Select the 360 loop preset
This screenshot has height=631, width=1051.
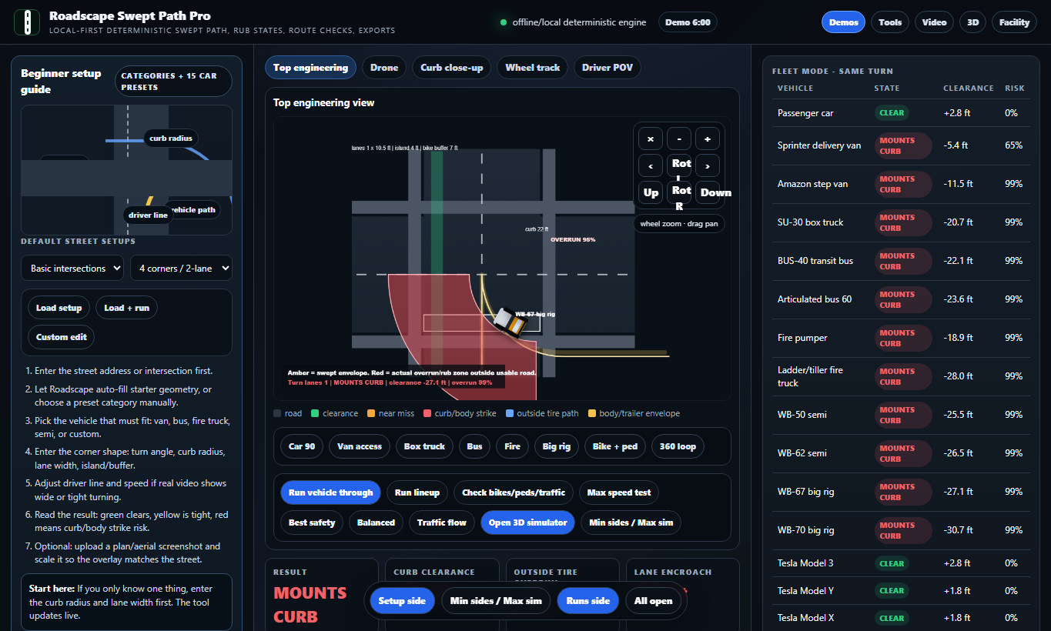(677, 446)
